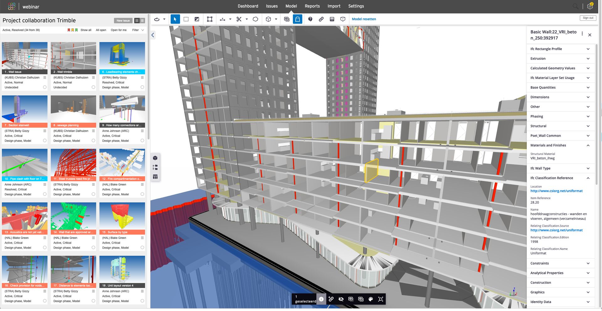Open the Steel trusses issue thumbnail
Image resolution: width=602 pixels, height=311 pixels.
coord(73,163)
